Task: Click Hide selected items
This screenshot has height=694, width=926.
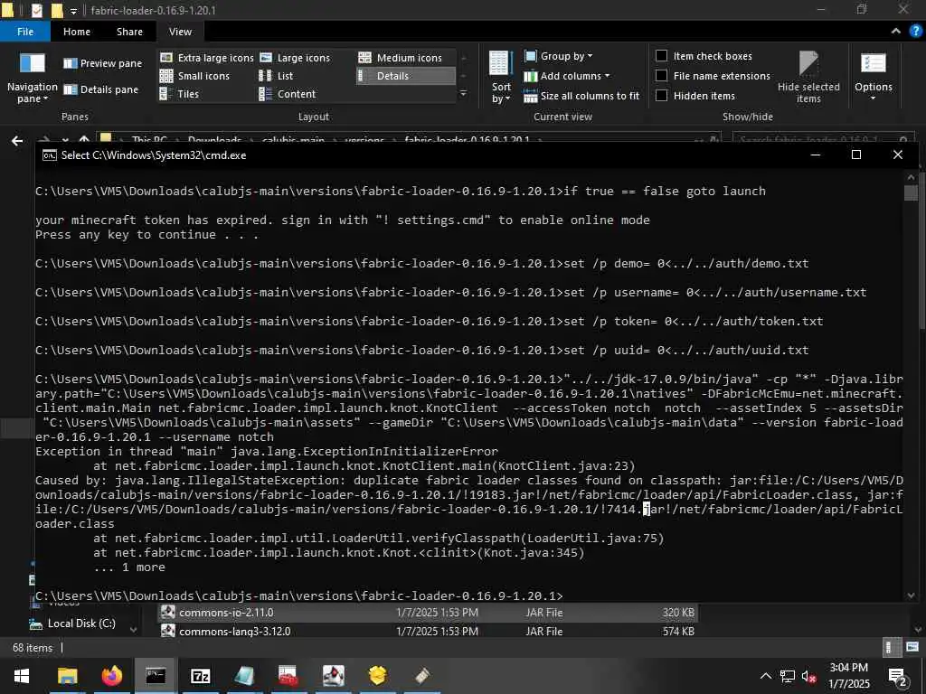Action: tap(808, 78)
